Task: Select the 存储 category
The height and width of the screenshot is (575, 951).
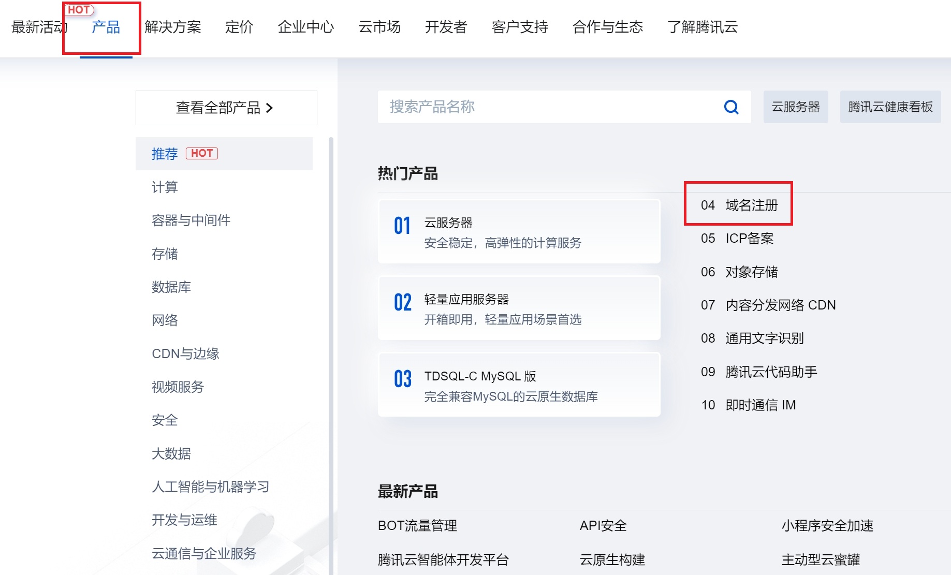Action: [165, 254]
